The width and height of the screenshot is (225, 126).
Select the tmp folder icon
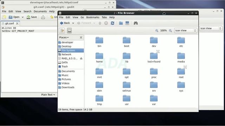[x=99, y=98]
